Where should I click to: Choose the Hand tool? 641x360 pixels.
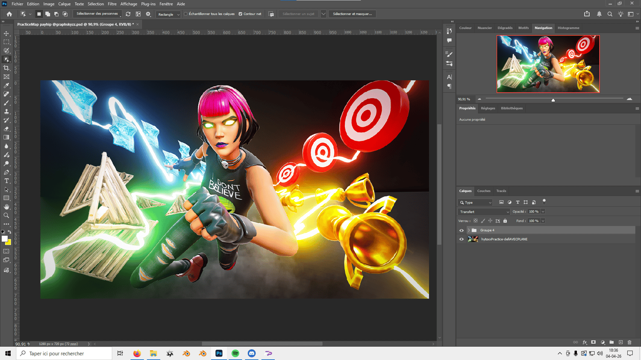pyautogui.click(x=6, y=207)
